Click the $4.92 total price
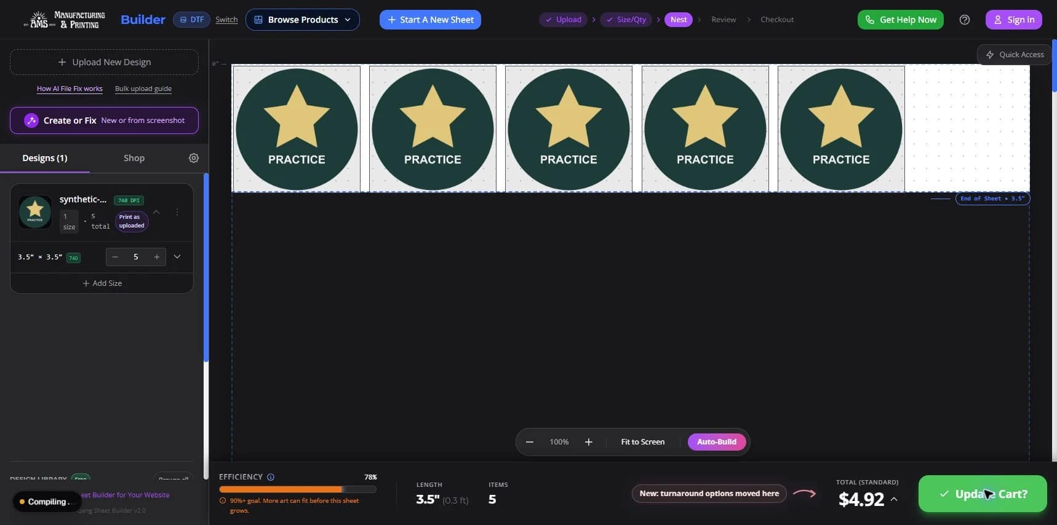The width and height of the screenshot is (1057, 525). pyautogui.click(x=861, y=499)
